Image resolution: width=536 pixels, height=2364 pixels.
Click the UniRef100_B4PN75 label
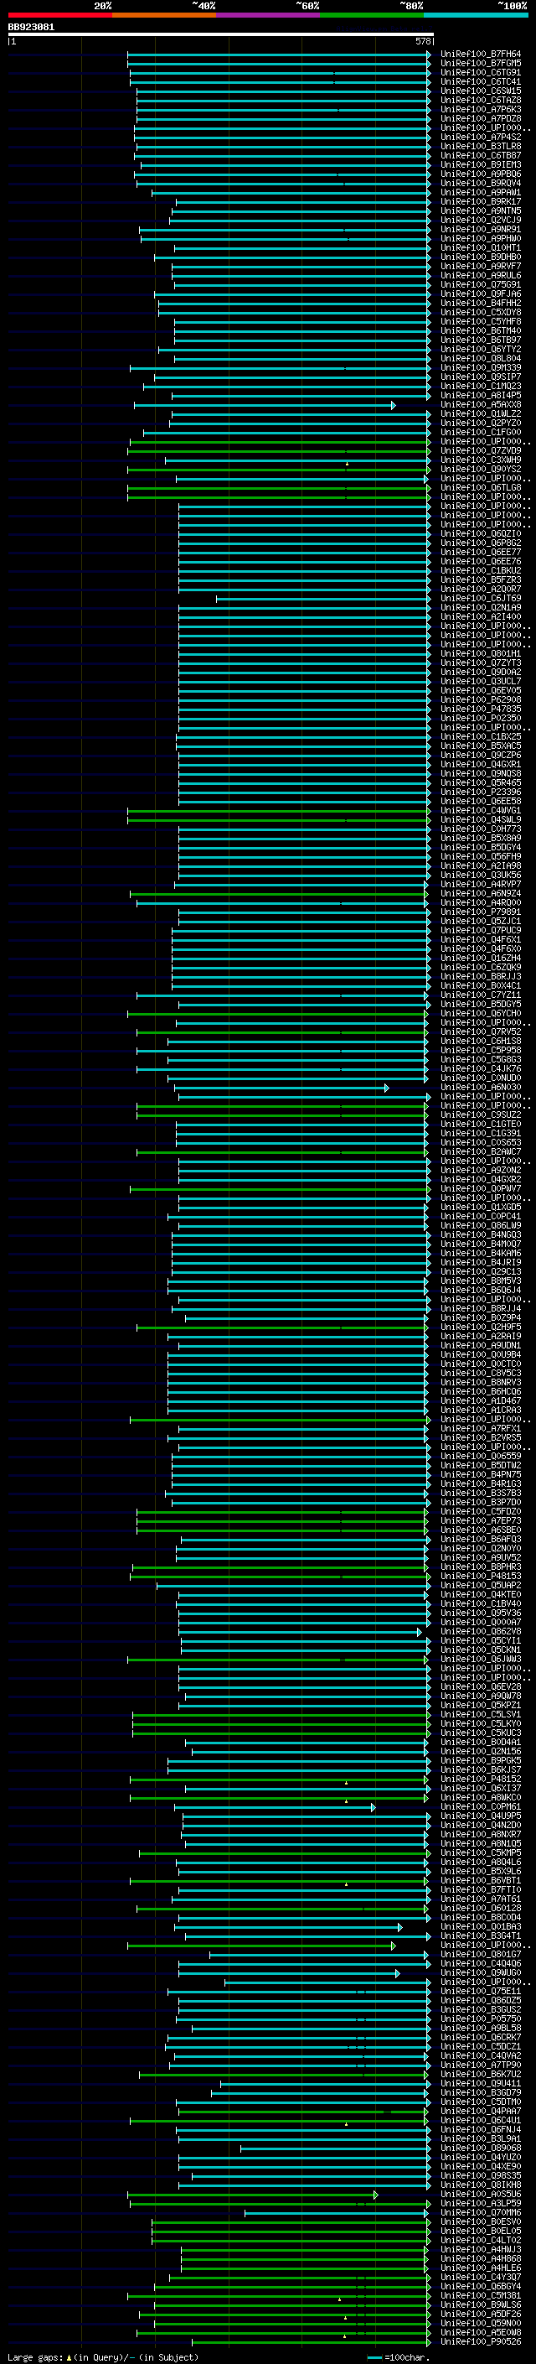(480, 1475)
